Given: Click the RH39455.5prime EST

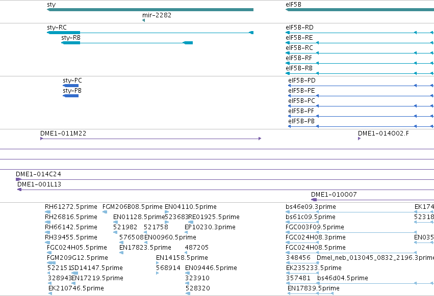Looking at the screenshot, I should point(47,243).
